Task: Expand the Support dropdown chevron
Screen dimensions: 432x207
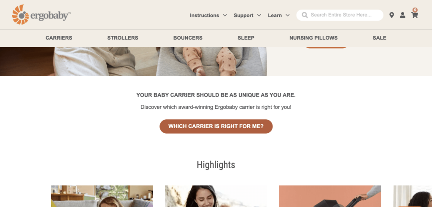Action: [x=259, y=16]
